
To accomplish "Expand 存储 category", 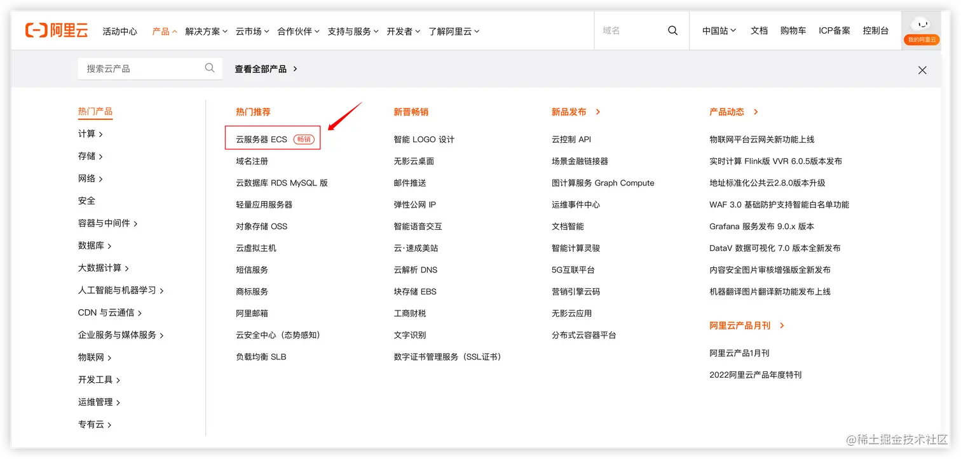I will click(90, 156).
